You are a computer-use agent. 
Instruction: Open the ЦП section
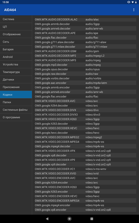point(16,27)
